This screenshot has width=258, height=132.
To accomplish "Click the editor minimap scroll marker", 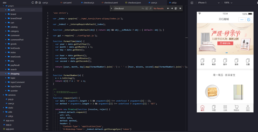I will click(x=186, y=38).
